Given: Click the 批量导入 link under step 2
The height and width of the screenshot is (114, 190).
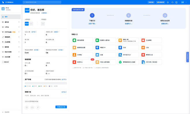Looking at the screenshot, I should point(128,24).
